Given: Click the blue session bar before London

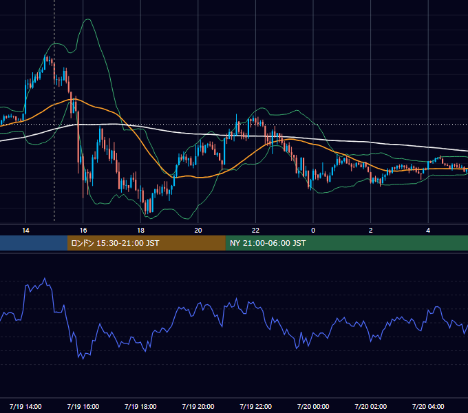Looking at the screenshot, I should [34, 243].
